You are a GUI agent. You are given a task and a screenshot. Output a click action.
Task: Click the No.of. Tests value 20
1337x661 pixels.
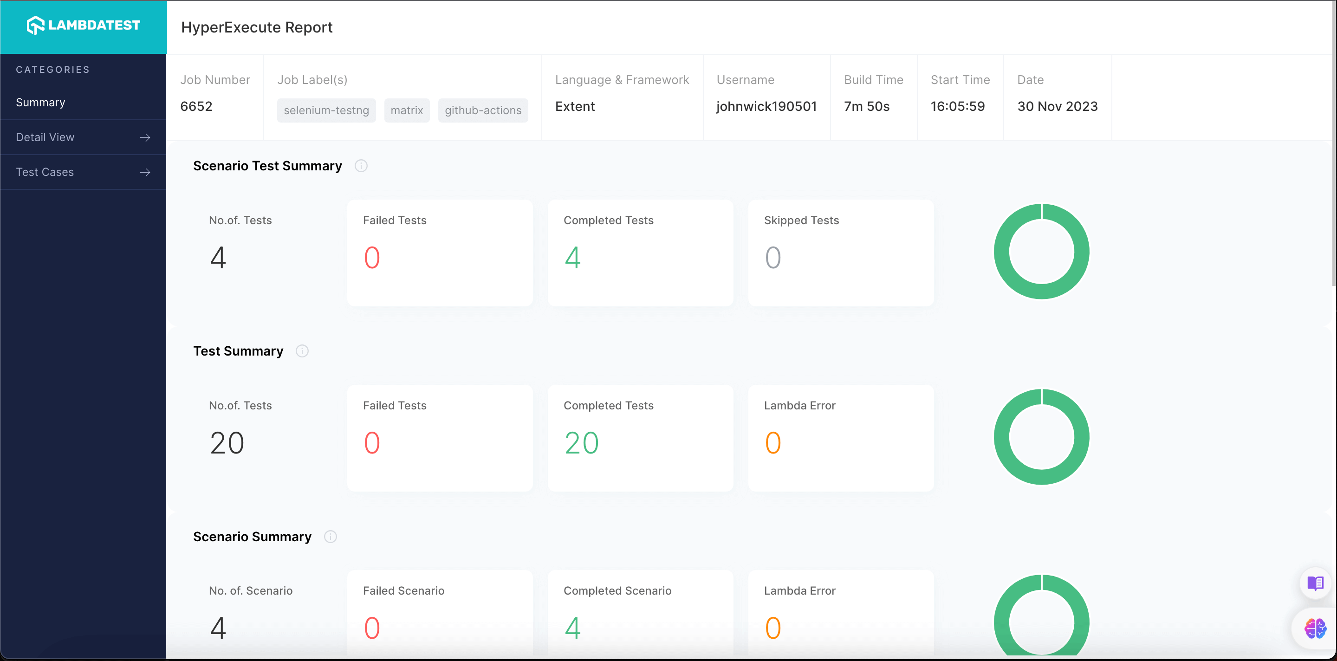(x=227, y=443)
